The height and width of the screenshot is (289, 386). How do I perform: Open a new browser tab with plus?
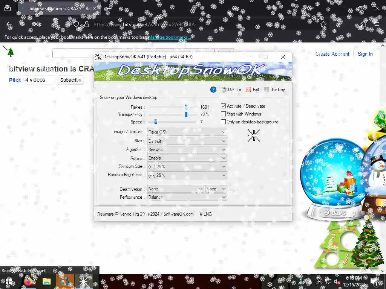(x=109, y=8)
